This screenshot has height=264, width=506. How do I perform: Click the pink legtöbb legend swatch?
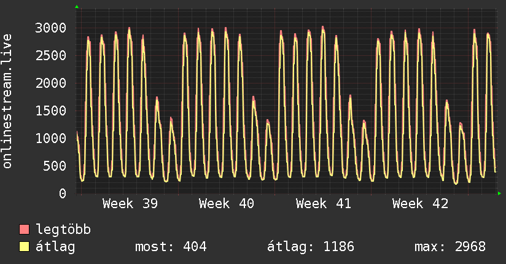(24, 229)
